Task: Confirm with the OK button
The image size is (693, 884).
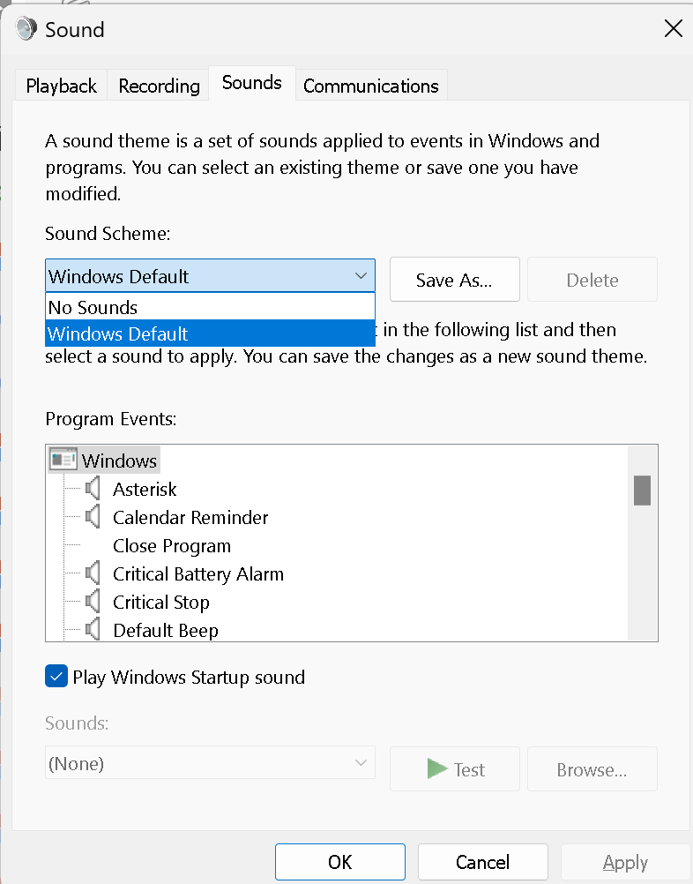Action: pos(340,861)
